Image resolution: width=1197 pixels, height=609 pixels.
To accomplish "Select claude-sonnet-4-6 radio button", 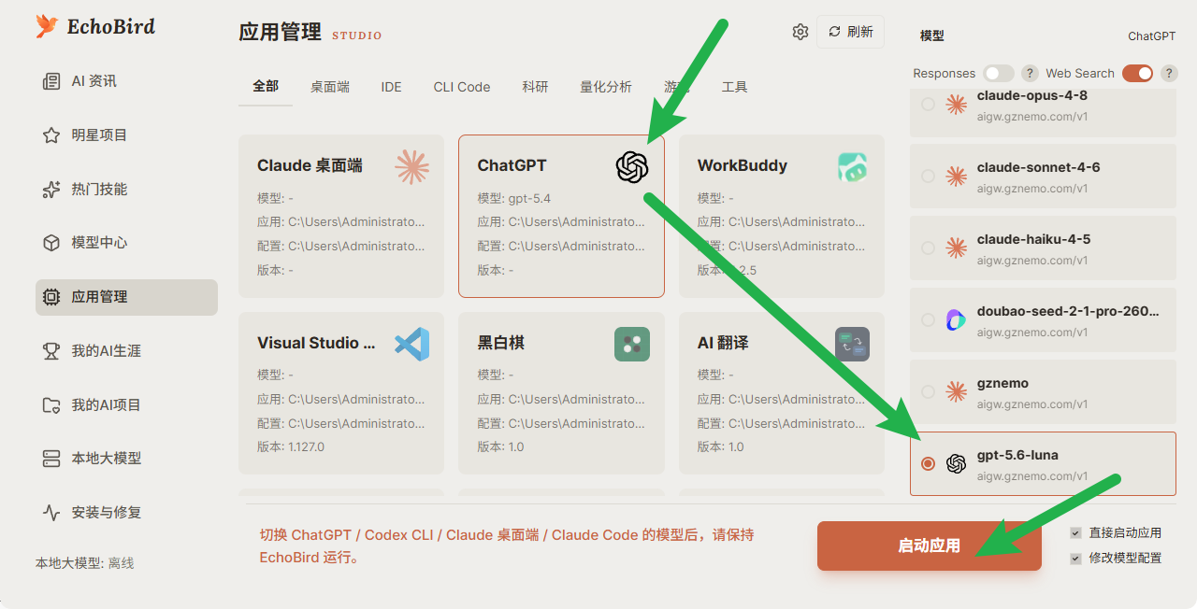I will [928, 176].
